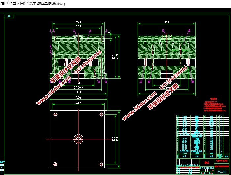
Task: Select the 240±0.5 tolerance dimension under front view
Action: (x=79, y=88)
